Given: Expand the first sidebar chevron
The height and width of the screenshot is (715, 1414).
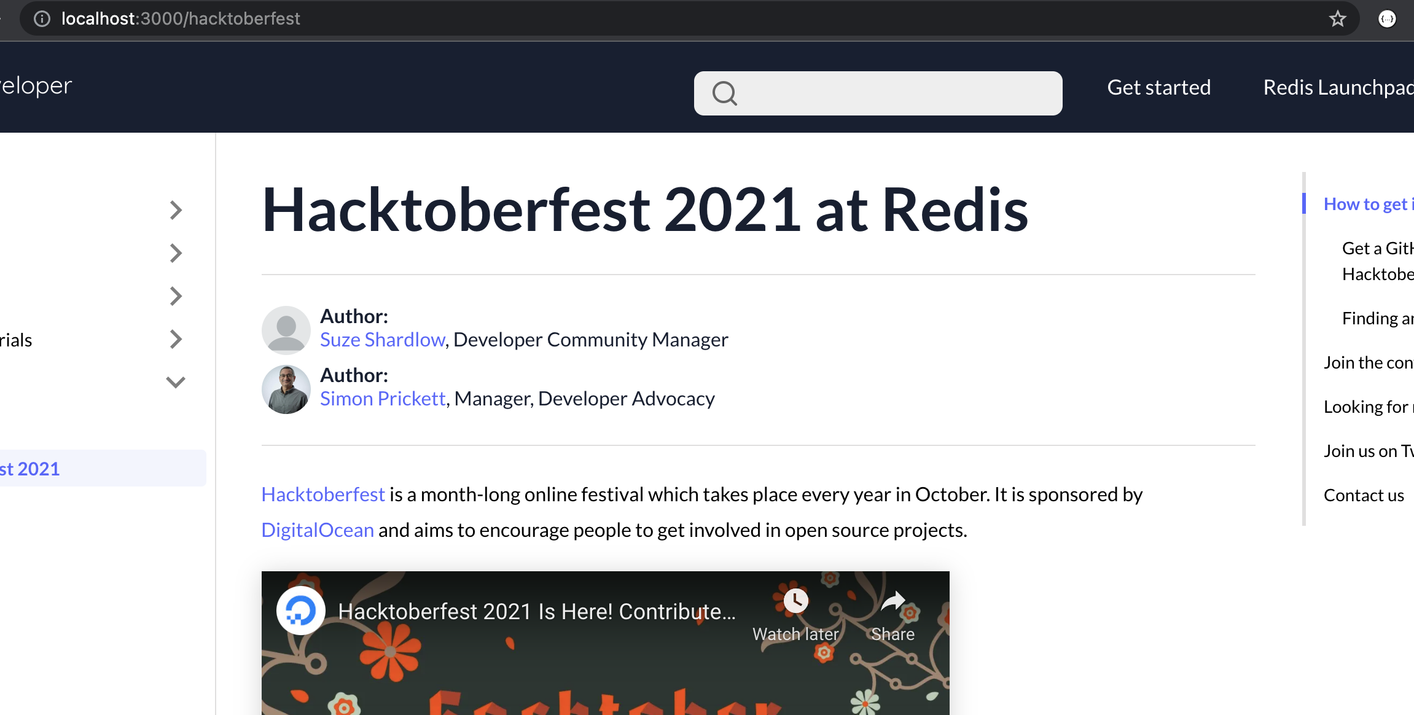Looking at the screenshot, I should click(x=176, y=210).
